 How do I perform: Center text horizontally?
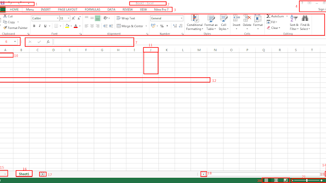92,26
